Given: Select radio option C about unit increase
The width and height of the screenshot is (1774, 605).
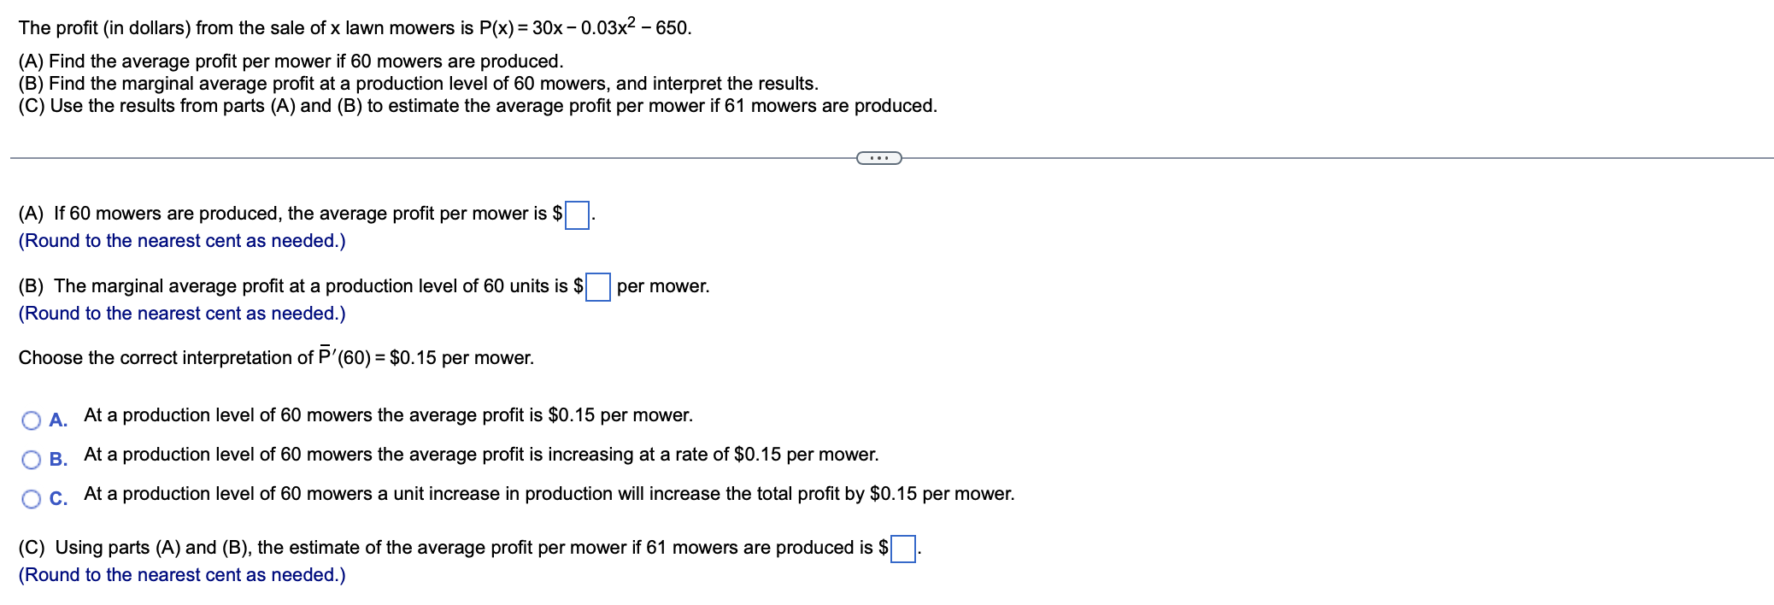Looking at the screenshot, I should [x=30, y=497].
